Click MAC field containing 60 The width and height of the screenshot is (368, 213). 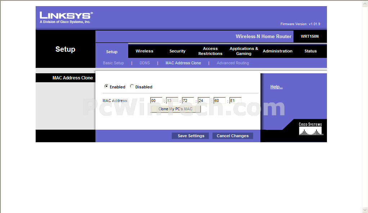(x=220, y=101)
